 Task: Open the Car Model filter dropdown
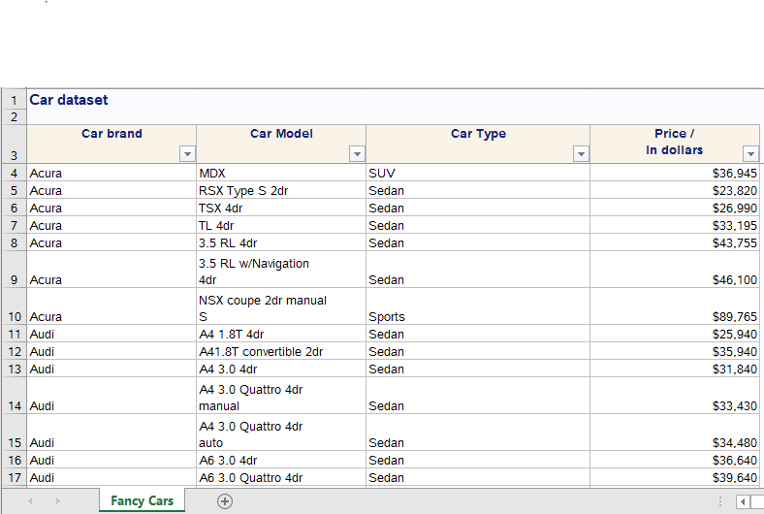(357, 154)
